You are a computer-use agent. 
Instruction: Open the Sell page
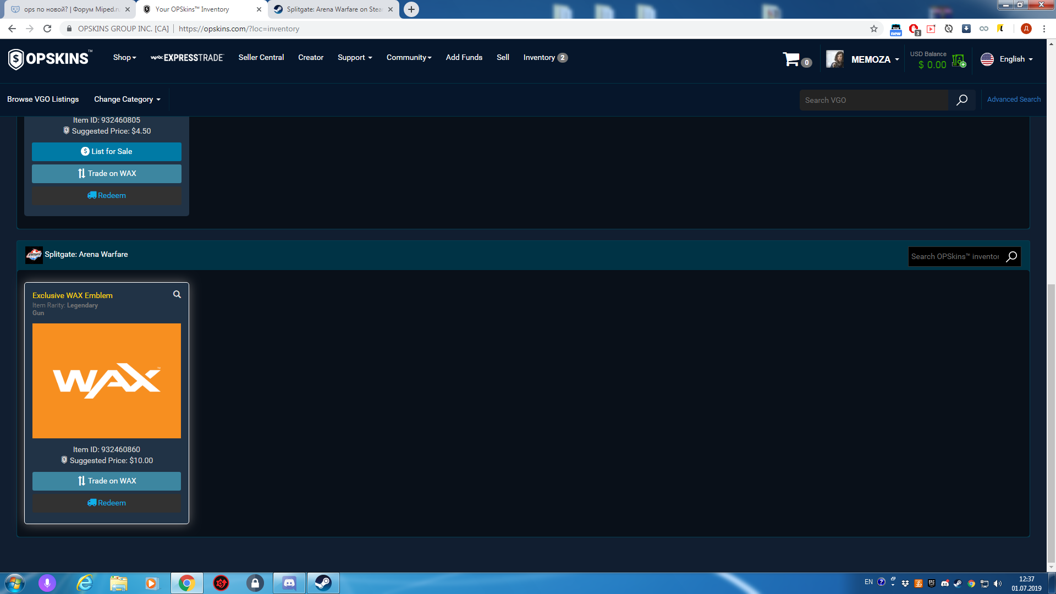[x=503, y=58]
